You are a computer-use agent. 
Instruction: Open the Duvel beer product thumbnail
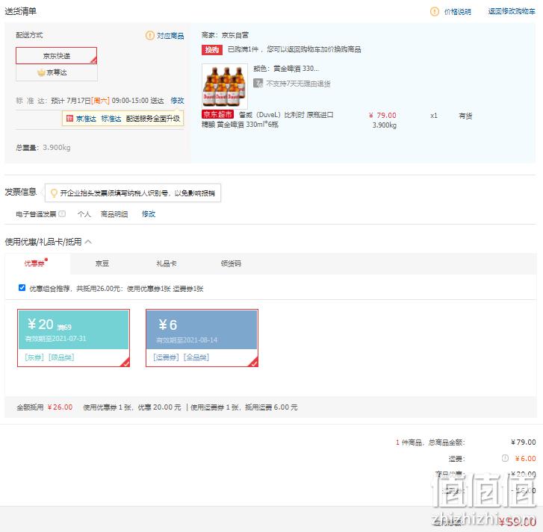225,86
